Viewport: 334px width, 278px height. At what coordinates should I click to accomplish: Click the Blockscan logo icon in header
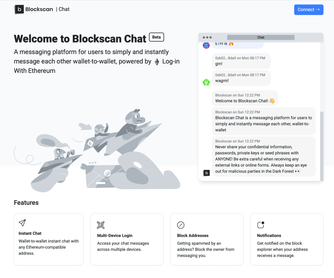point(19,10)
